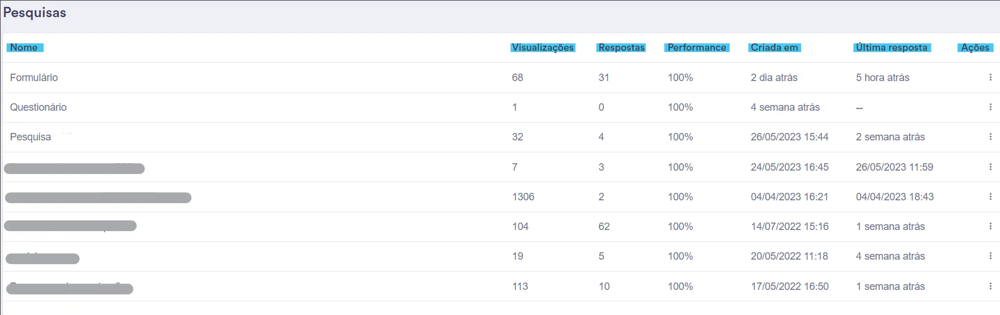Click the Ações column header
Screen dimensions: 1000x315
click(975, 47)
